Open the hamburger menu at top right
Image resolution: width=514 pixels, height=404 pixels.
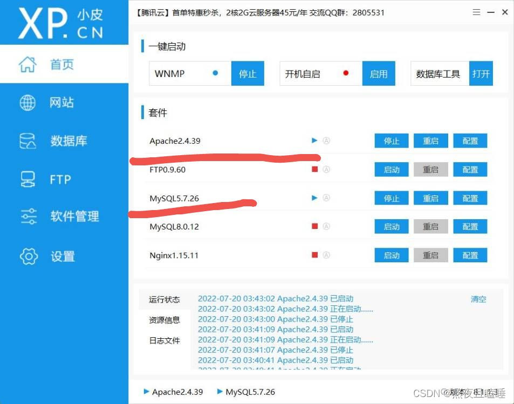[x=477, y=12]
